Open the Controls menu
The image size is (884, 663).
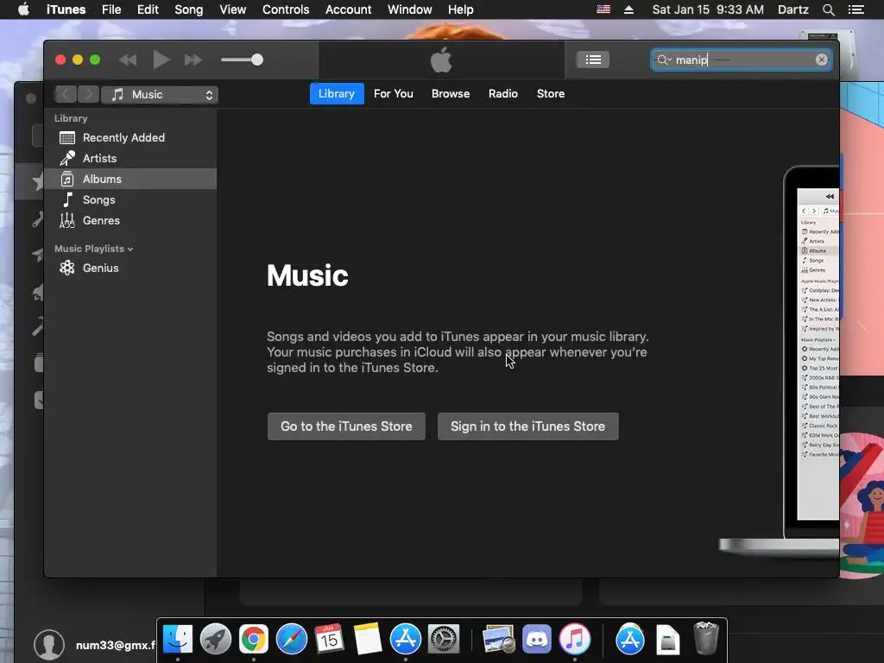click(286, 9)
